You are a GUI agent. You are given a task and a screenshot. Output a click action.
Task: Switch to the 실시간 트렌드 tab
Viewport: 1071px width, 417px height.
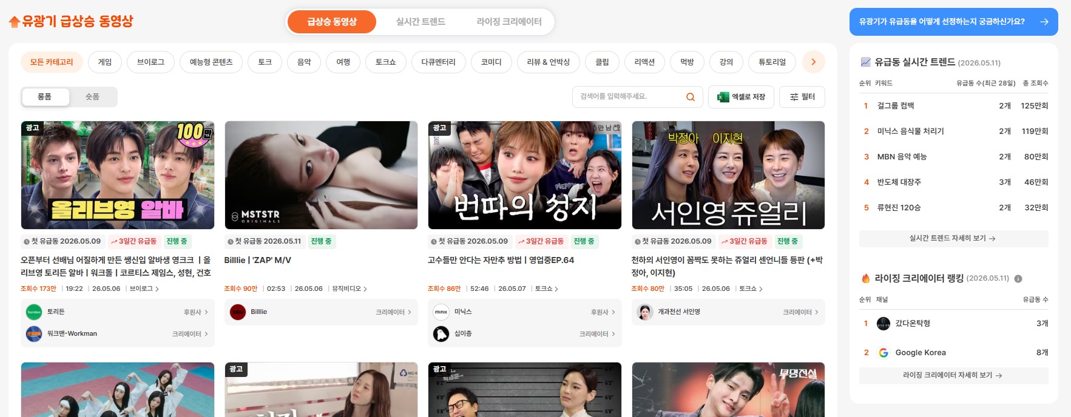click(x=421, y=22)
